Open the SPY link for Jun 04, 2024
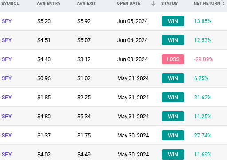The height and width of the screenshot is (160, 227). pos(7,40)
